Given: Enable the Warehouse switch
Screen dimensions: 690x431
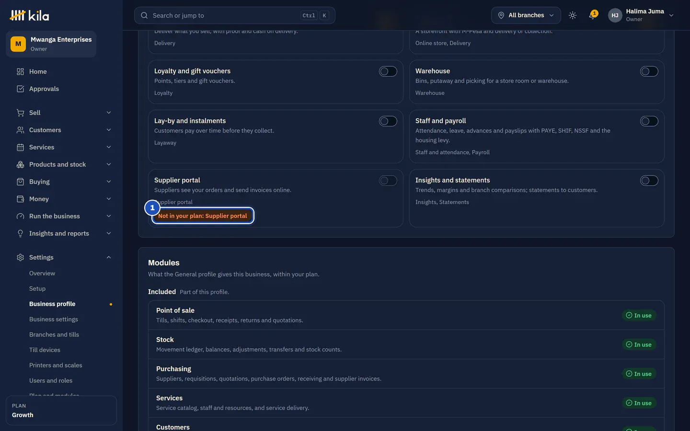Looking at the screenshot, I should pos(649,71).
